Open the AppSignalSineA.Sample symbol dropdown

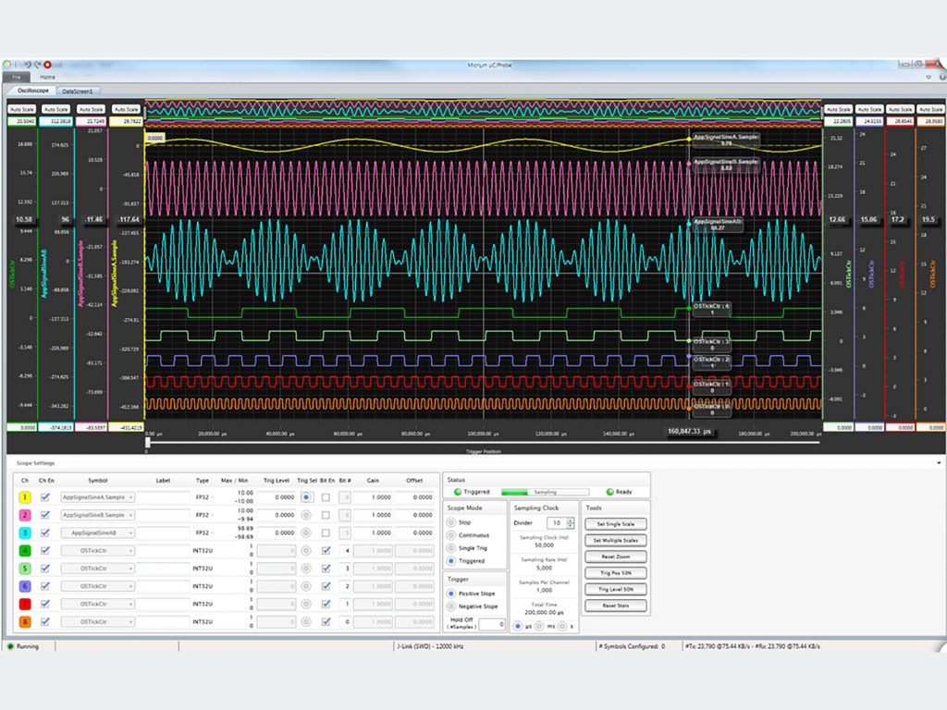(x=97, y=497)
